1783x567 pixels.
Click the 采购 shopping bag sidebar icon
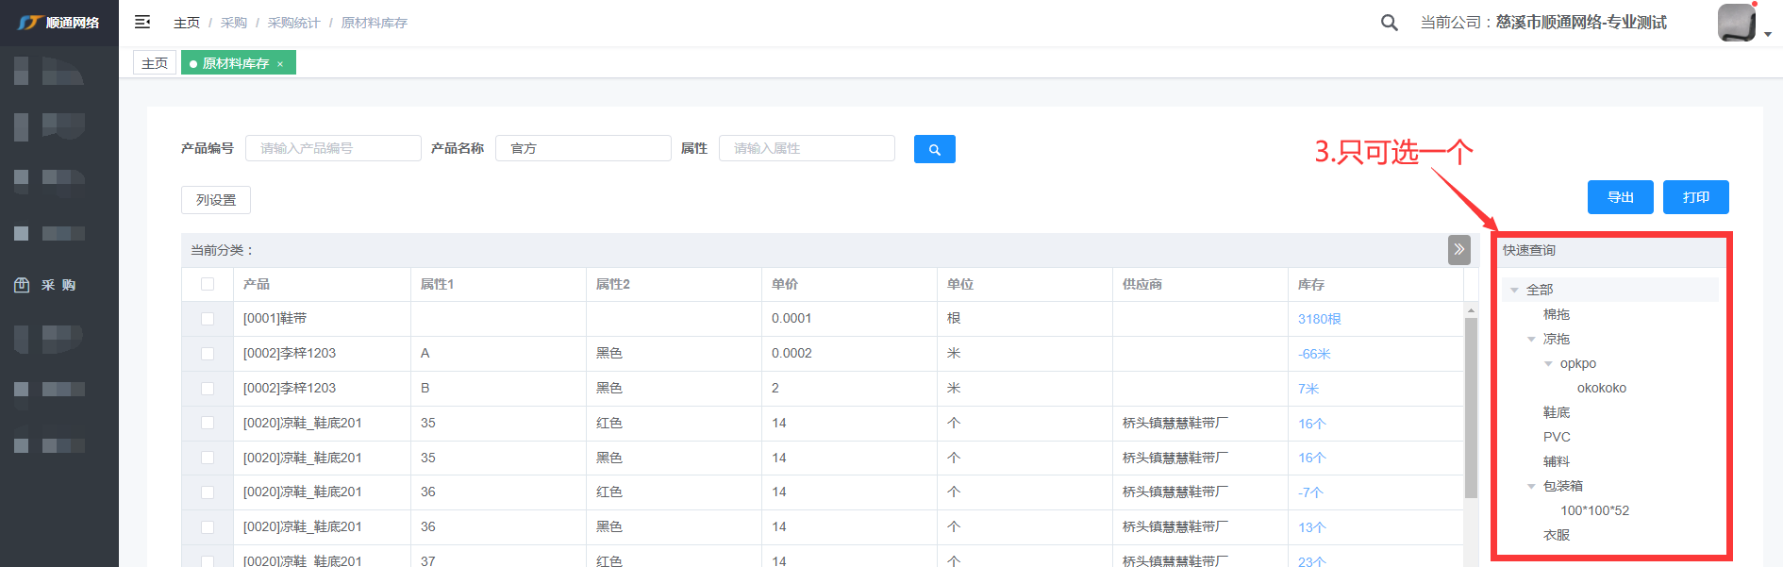(x=22, y=285)
